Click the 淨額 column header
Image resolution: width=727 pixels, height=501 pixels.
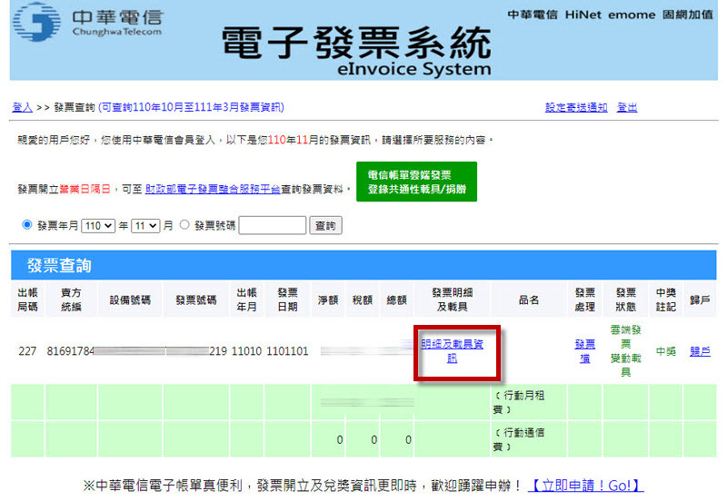click(328, 300)
